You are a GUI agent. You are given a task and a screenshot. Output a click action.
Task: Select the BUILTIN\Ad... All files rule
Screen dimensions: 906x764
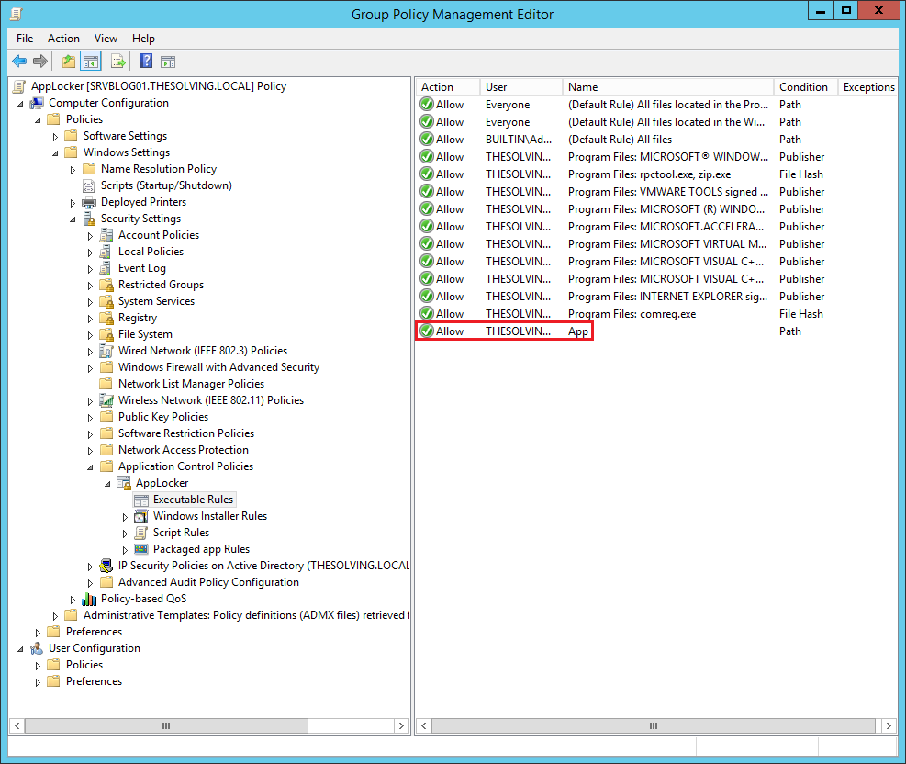coord(656,140)
